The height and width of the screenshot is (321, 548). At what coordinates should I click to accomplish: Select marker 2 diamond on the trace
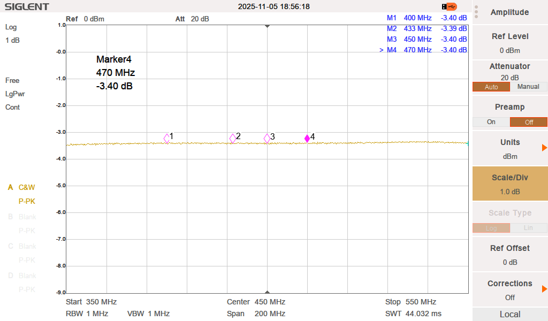233,138
